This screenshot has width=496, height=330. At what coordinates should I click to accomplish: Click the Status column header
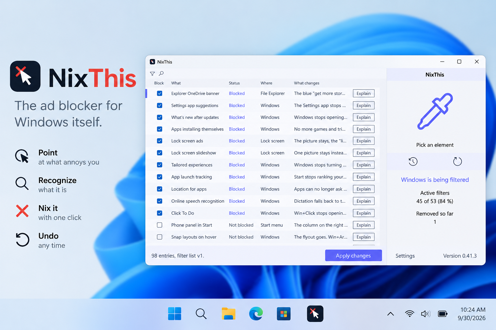[234, 83]
